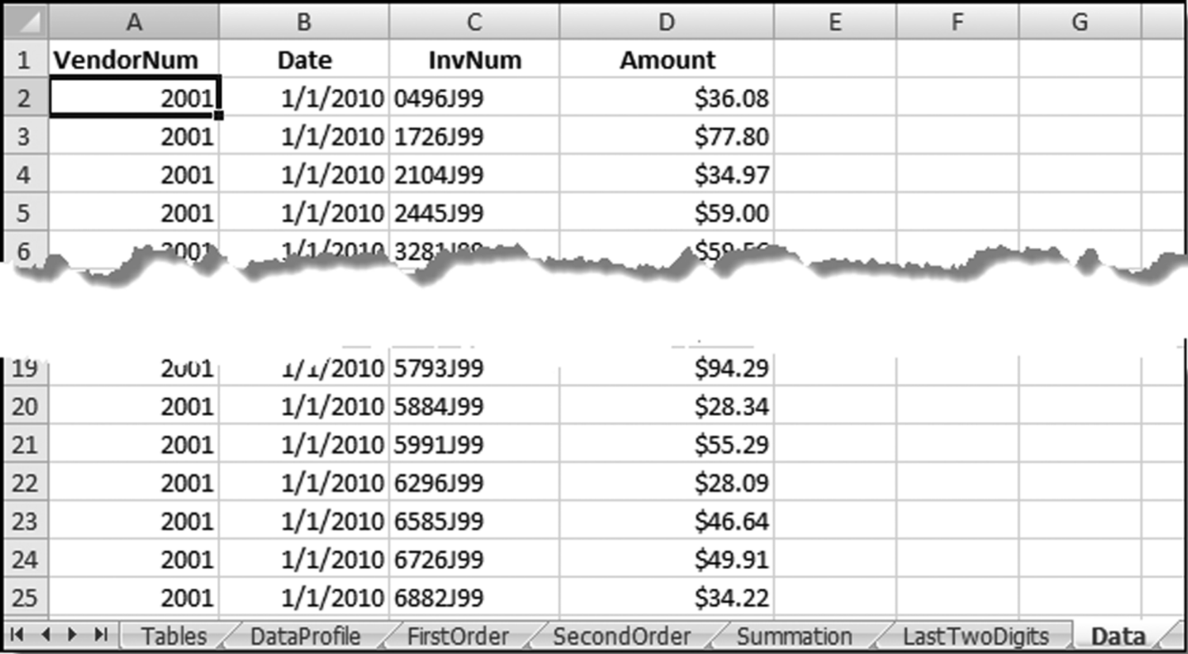Select invoice number 2104J99
Viewport: 1188px width, 654px height.
(474, 174)
